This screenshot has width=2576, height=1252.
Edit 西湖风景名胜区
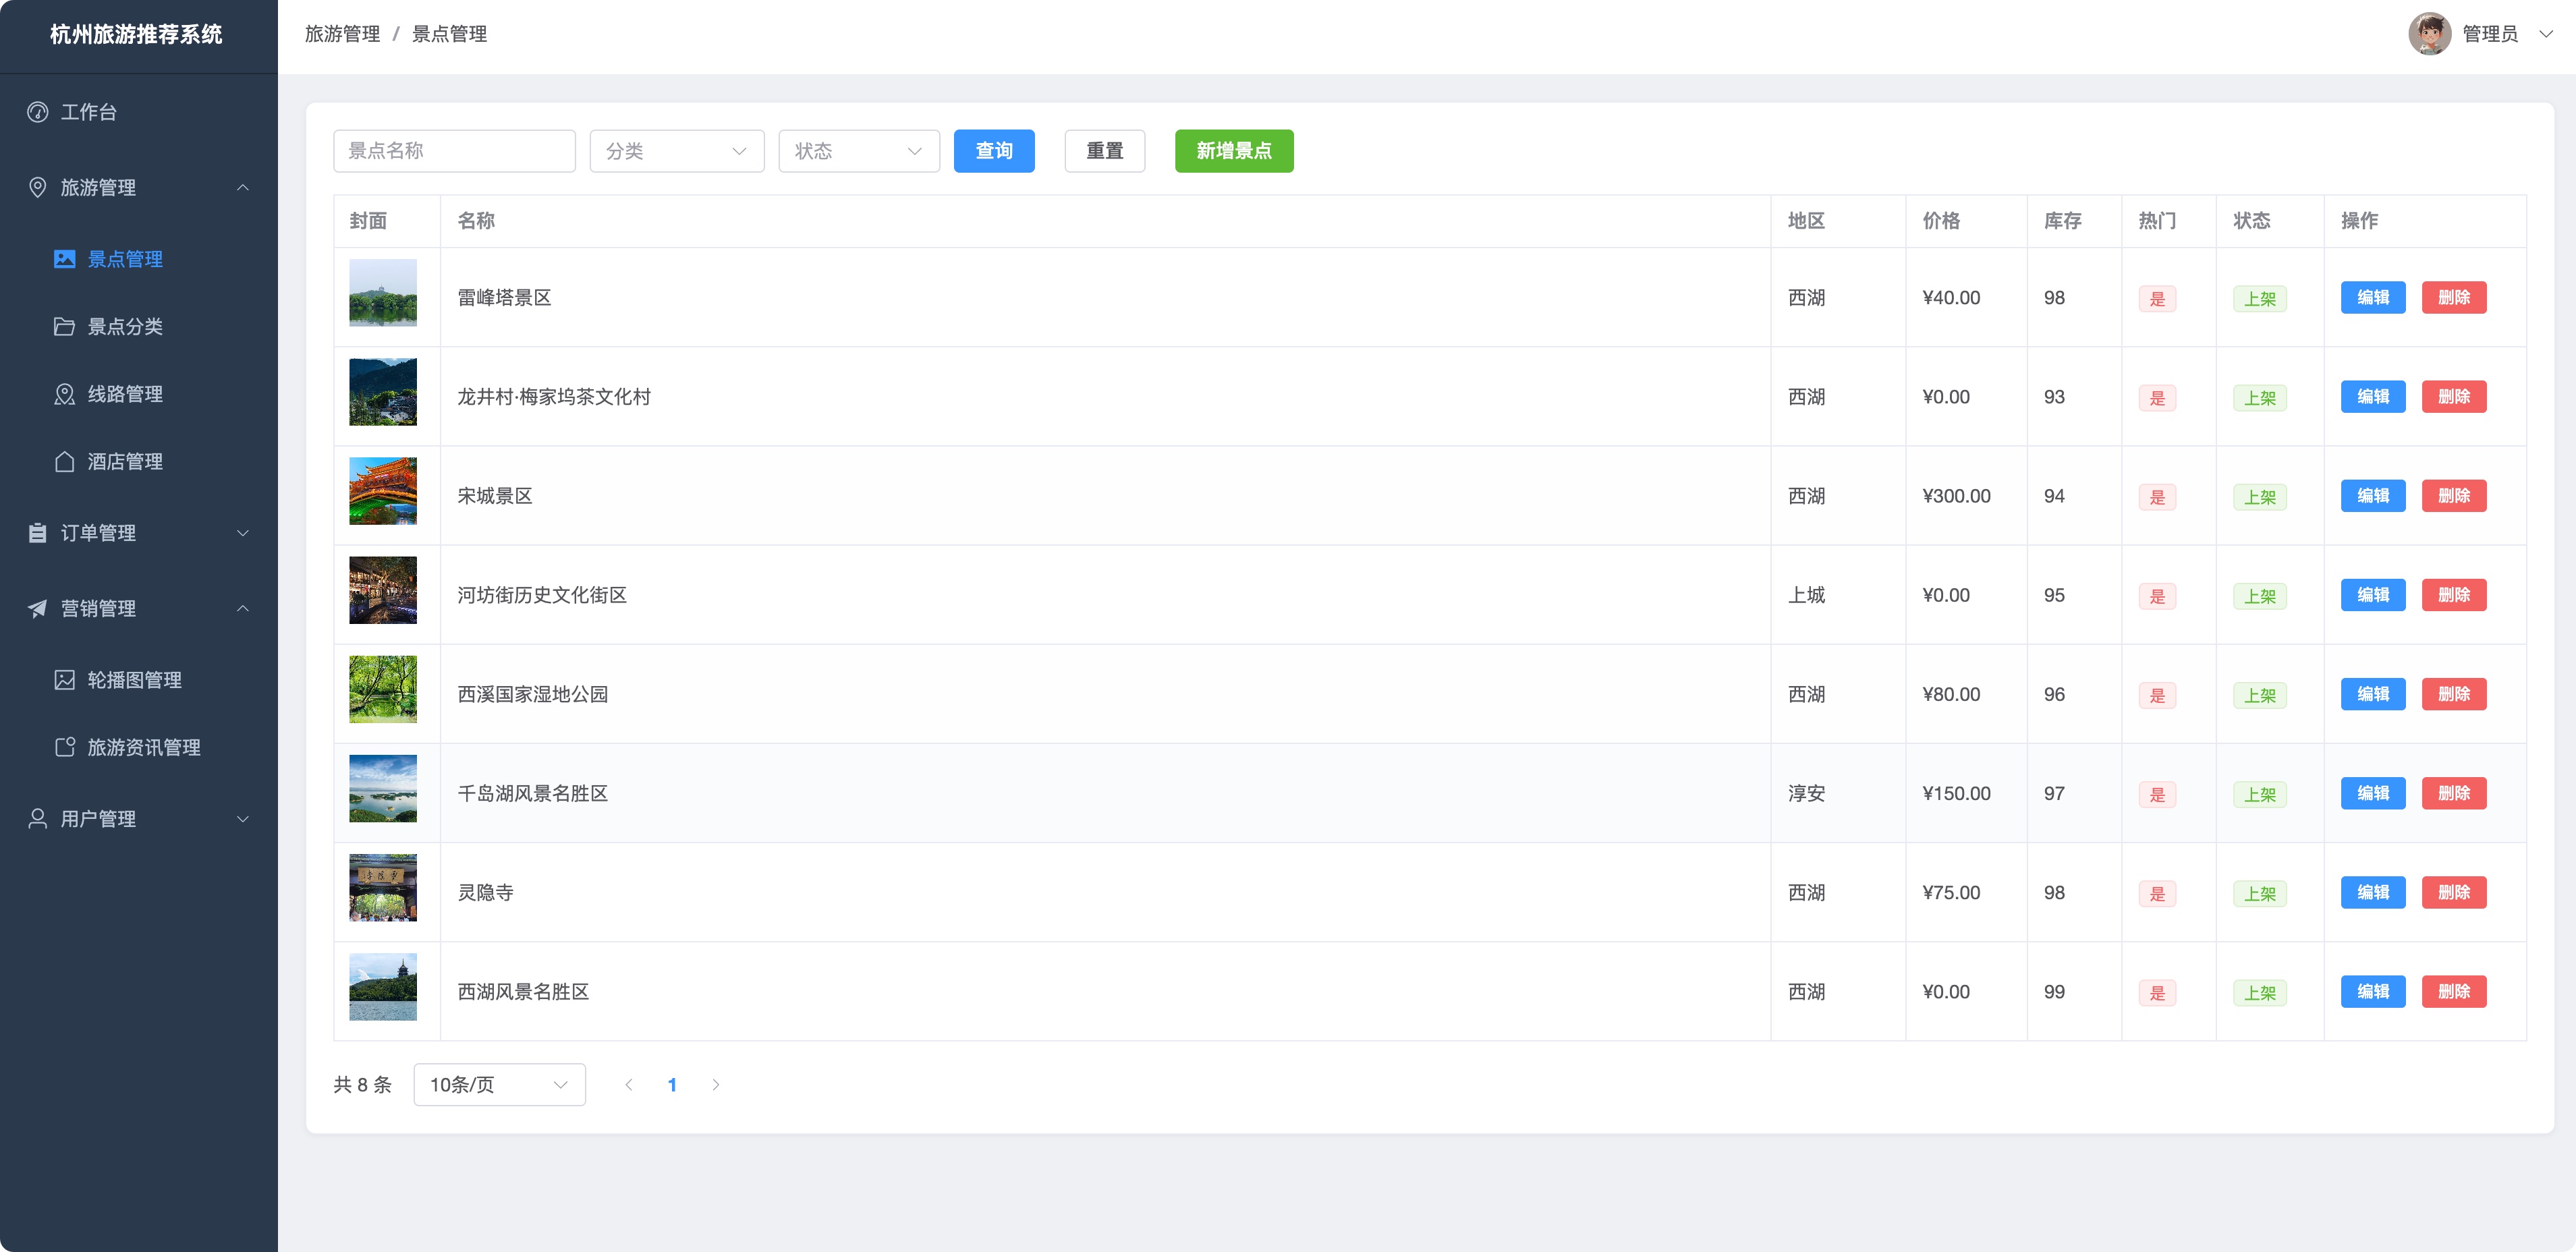click(2373, 991)
